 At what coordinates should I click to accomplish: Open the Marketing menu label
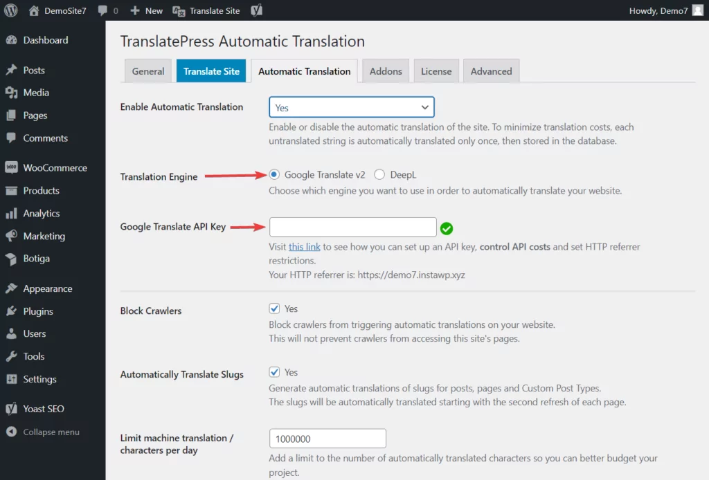click(44, 236)
